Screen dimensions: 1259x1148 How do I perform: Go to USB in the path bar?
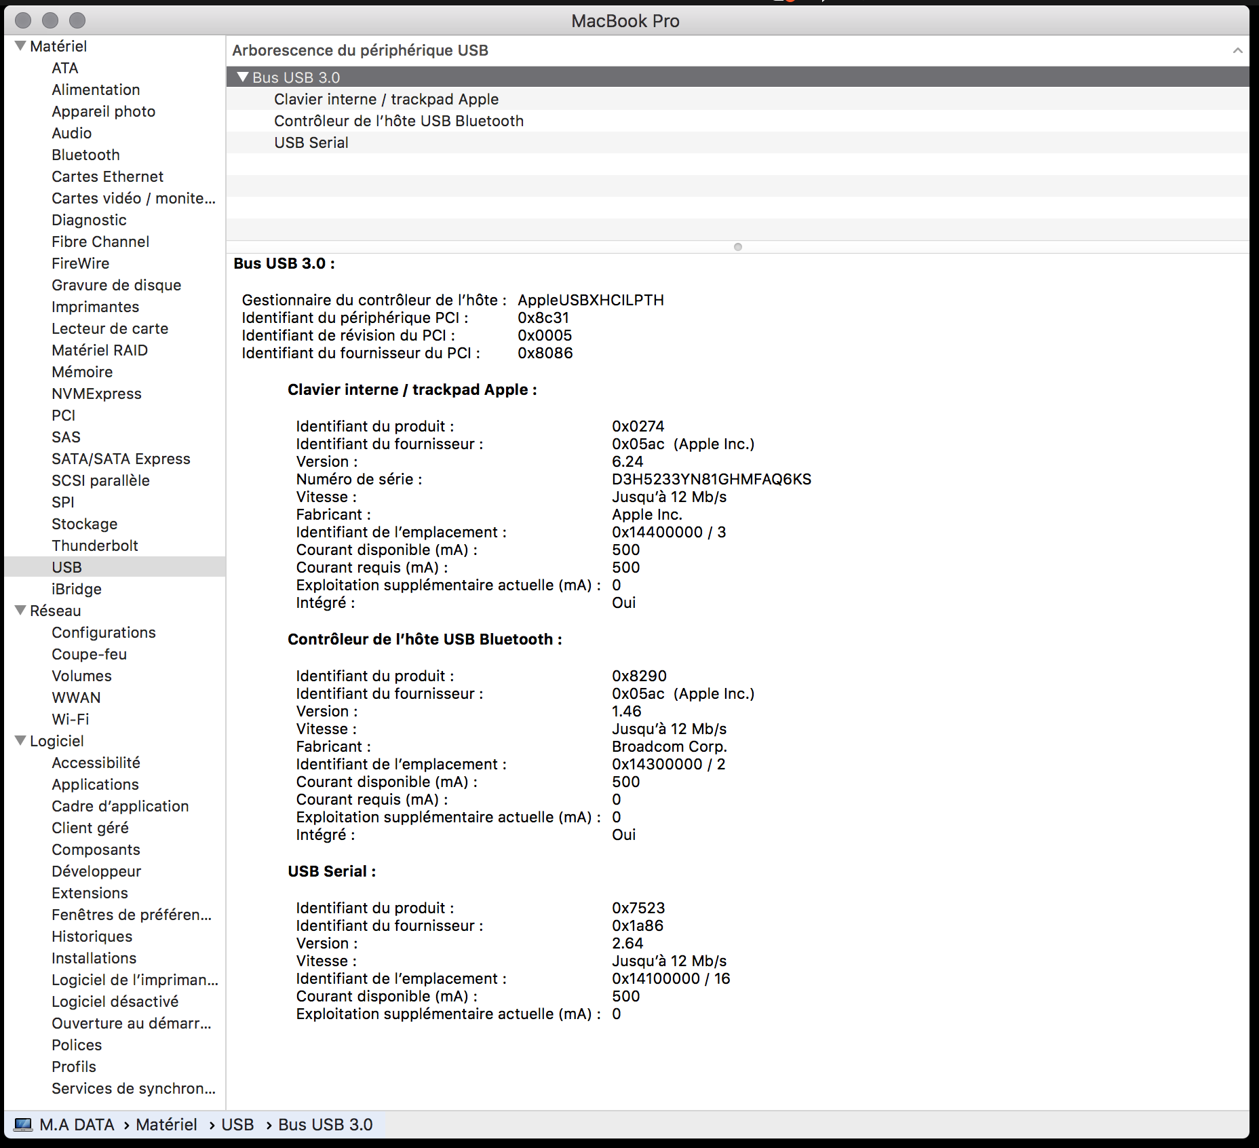point(237,1124)
